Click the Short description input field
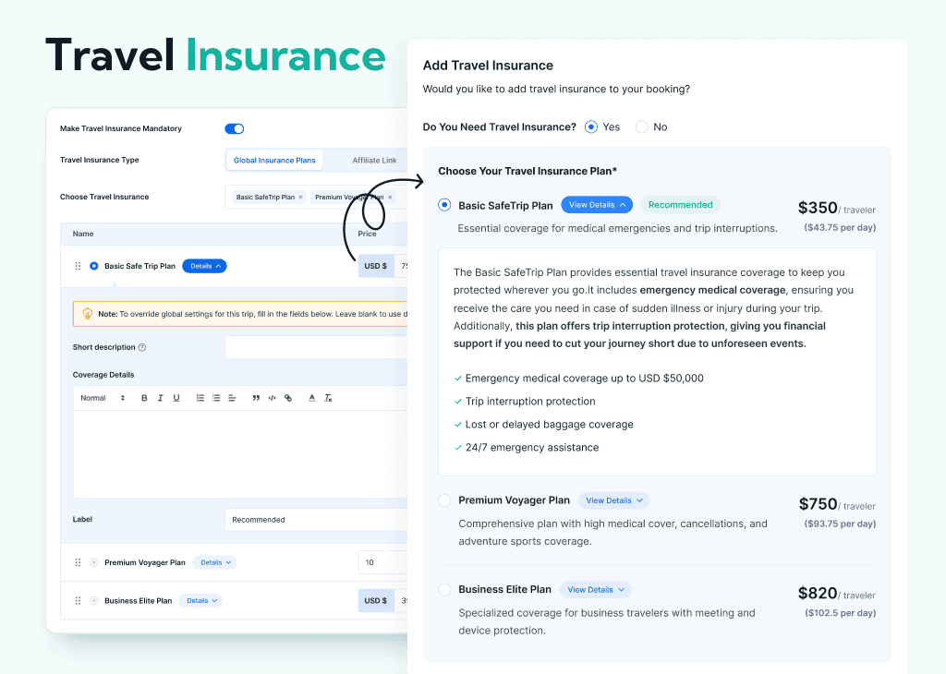The image size is (946, 674). (316, 347)
